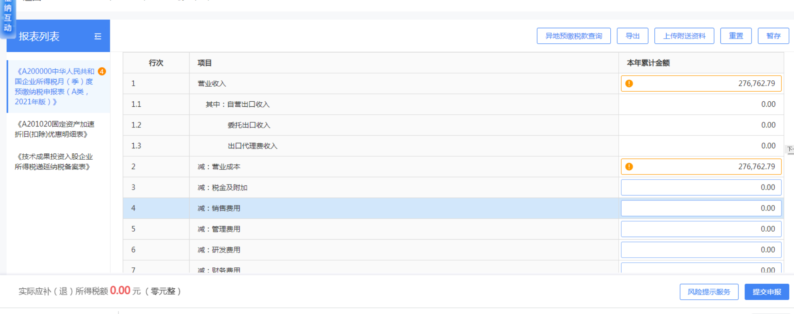Select the A201020 固定资产加速折旧 report

pyautogui.click(x=54, y=129)
